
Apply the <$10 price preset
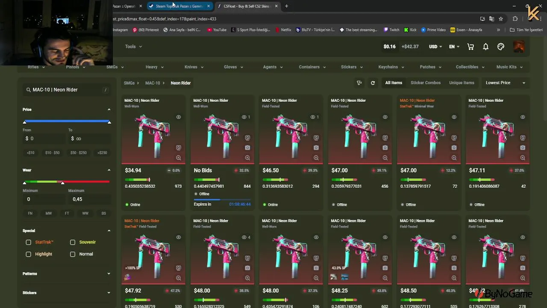tap(31, 153)
